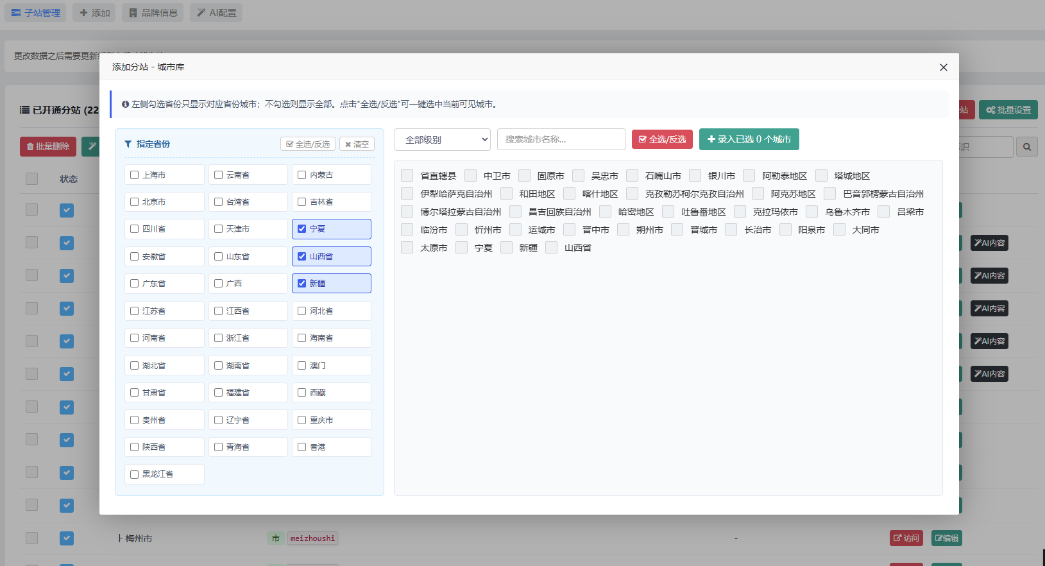The height and width of the screenshot is (566, 1045).
Task: Tick the 吐鲁番地区 city checkbox
Action: [668, 212]
